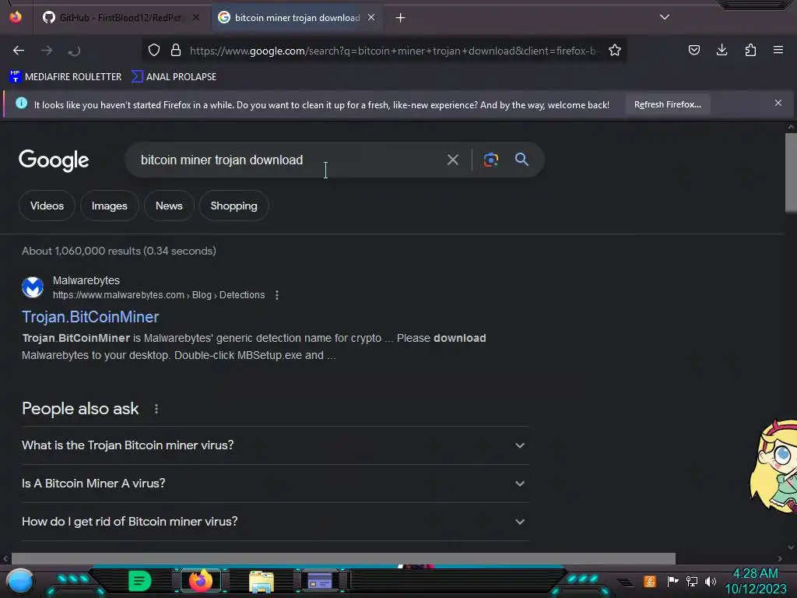
Task: Open File Explorer from the taskbar
Action: coord(262,582)
